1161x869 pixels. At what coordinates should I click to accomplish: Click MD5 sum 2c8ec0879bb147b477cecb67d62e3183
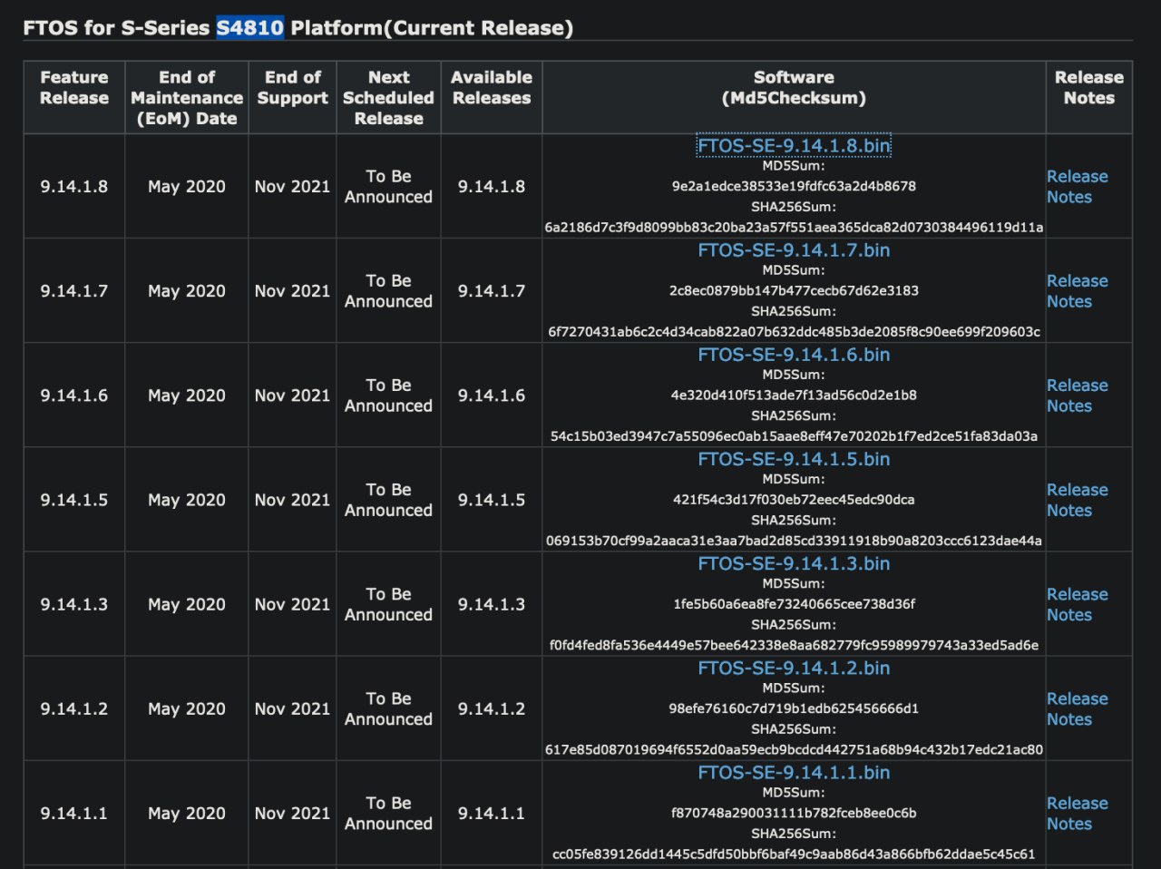coord(794,290)
